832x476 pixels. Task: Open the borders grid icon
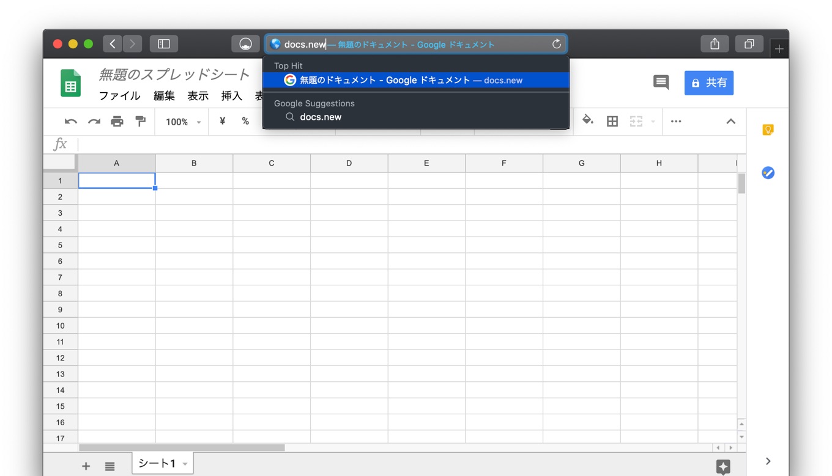click(x=612, y=122)
